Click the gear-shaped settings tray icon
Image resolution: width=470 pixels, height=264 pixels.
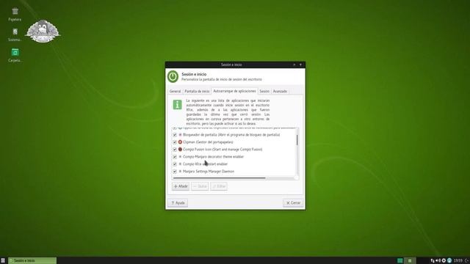[444, 261]
